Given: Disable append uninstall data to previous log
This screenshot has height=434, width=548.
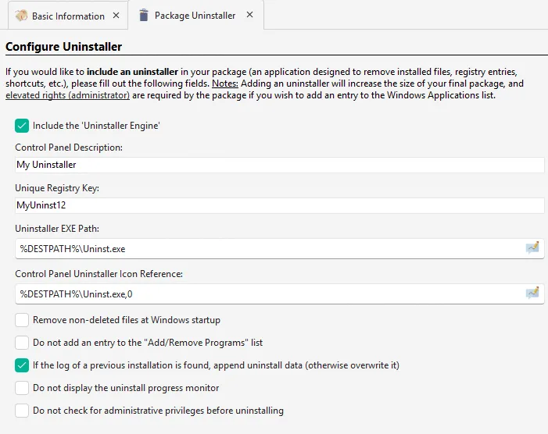Looking at the screenshot, I should pyautogui.click(x=22, y=365).
